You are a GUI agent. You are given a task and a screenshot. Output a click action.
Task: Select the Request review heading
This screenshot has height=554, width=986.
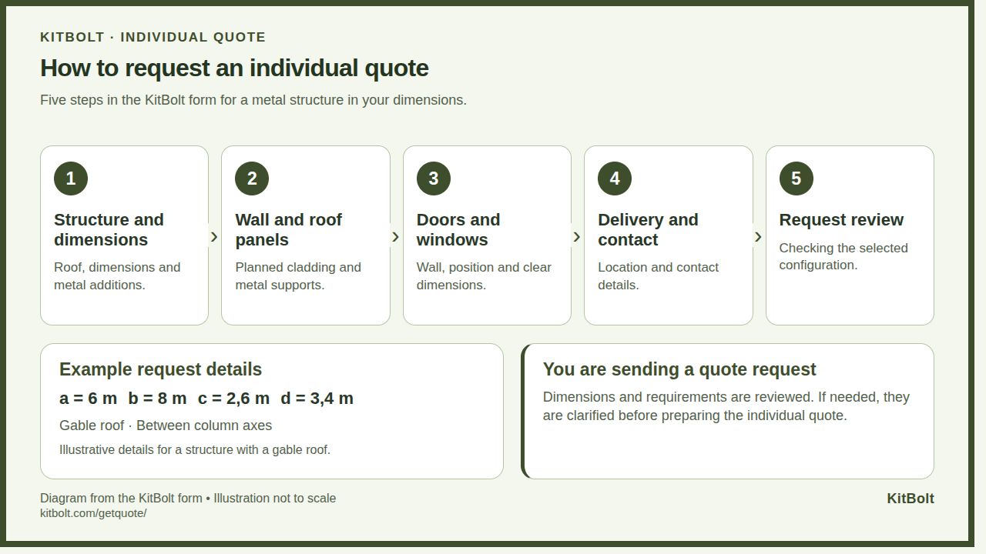(x=841, y=220)
